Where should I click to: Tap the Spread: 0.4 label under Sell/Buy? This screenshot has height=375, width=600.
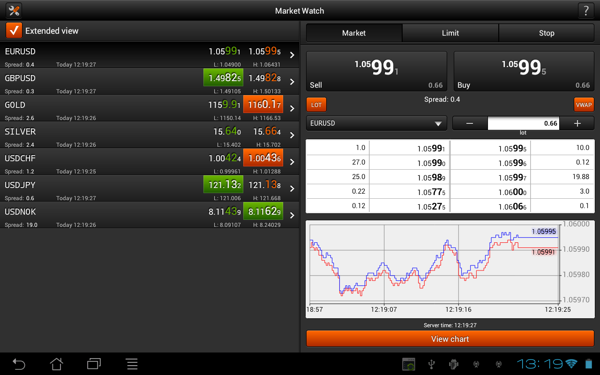tap(442, 99)
